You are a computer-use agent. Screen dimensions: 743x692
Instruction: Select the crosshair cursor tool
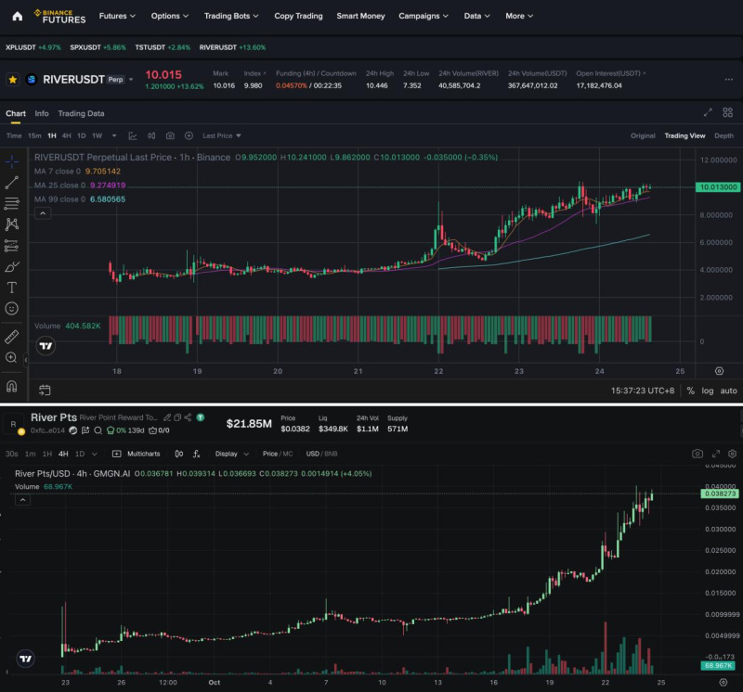click(11, 163)
